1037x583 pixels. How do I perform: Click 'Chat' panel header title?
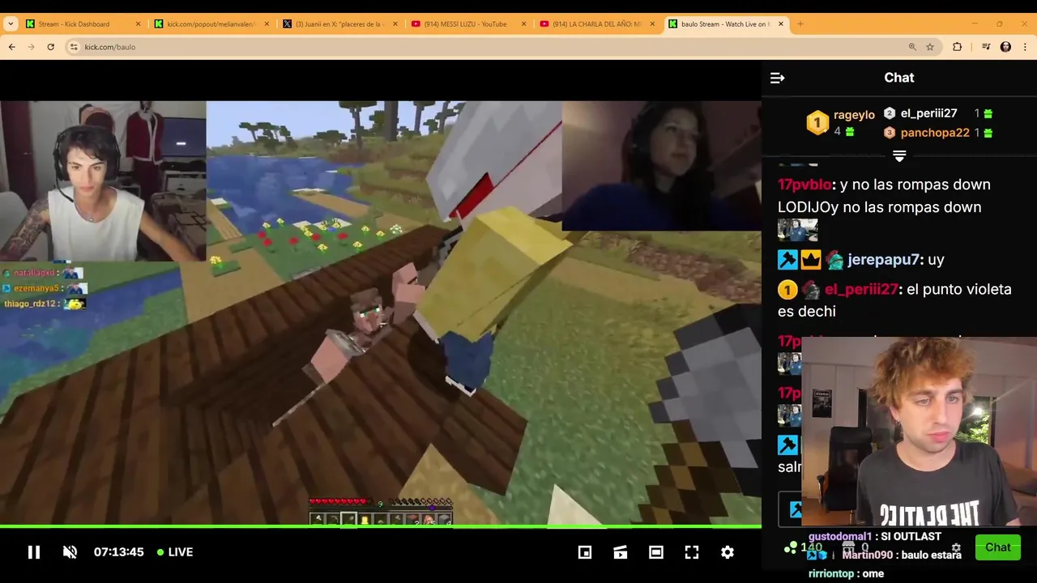(x=899, y=78)
